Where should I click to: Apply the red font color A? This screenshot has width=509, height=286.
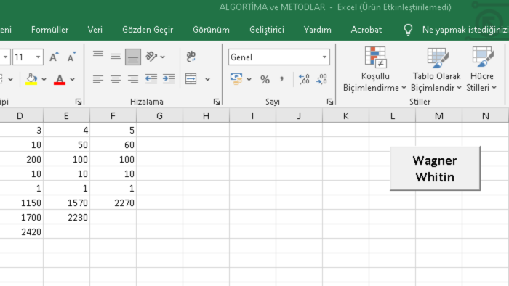tap(60, 79)
